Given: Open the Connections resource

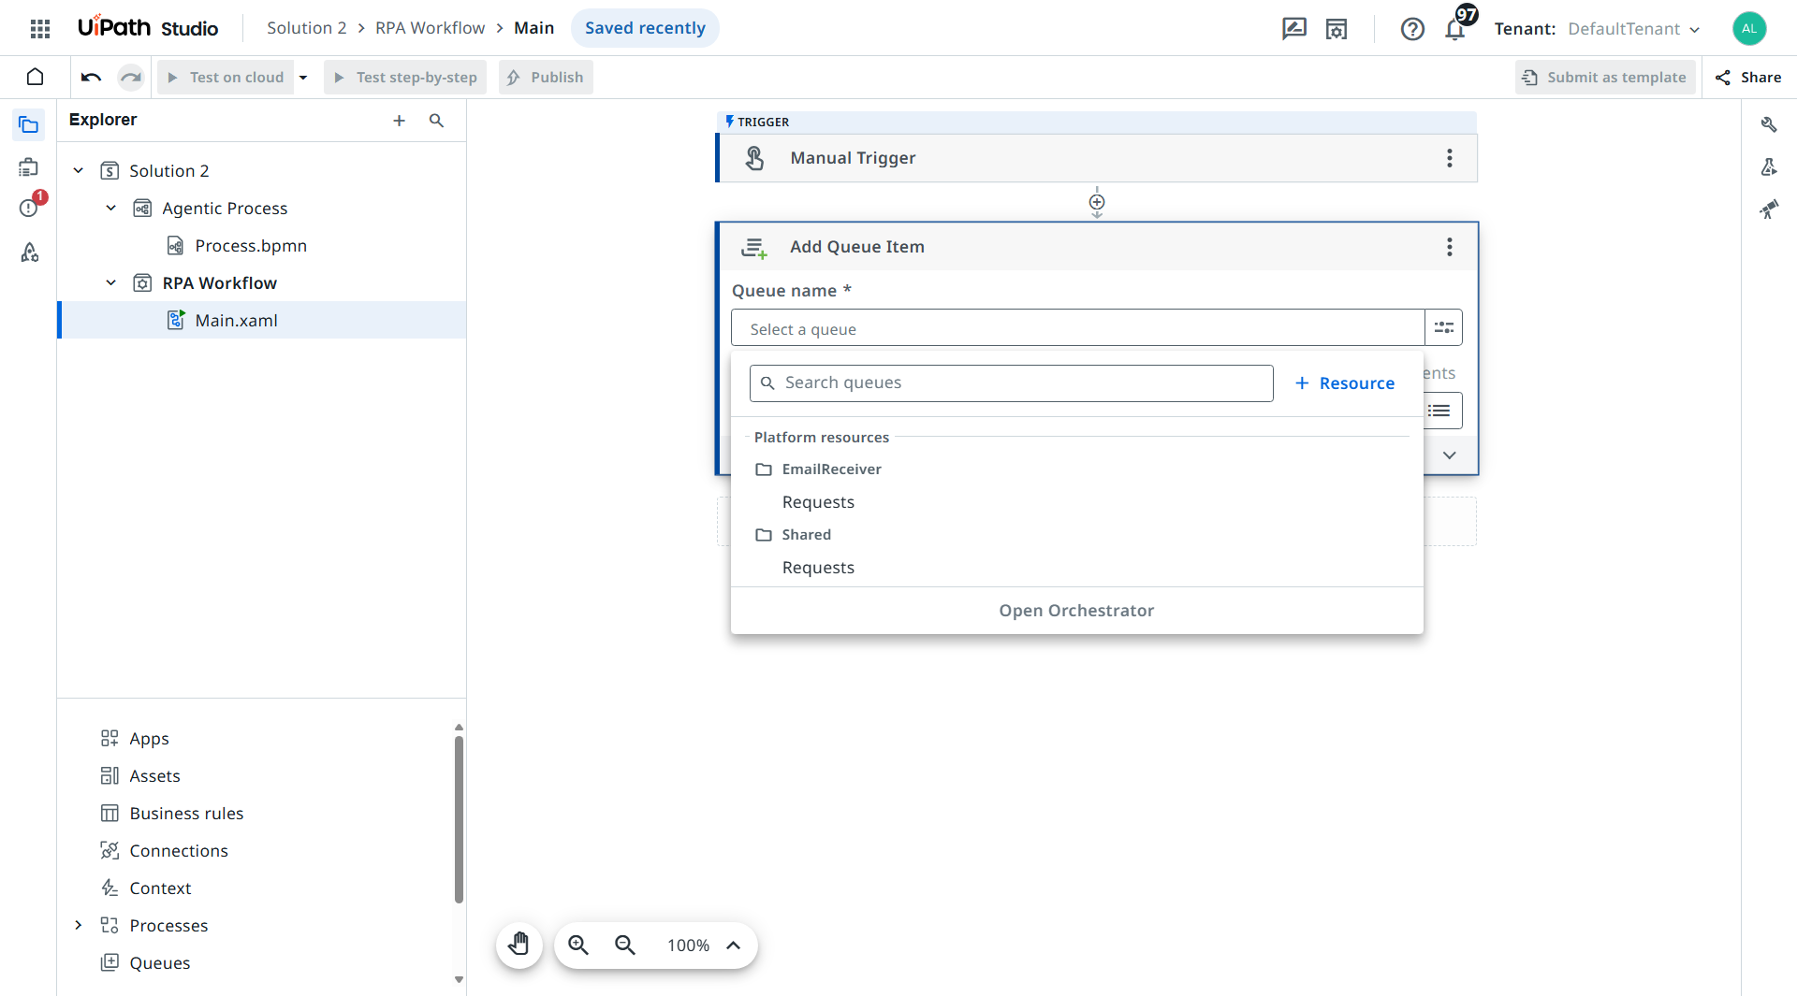Looking at the screenshot, I should [x=179, y=850].
